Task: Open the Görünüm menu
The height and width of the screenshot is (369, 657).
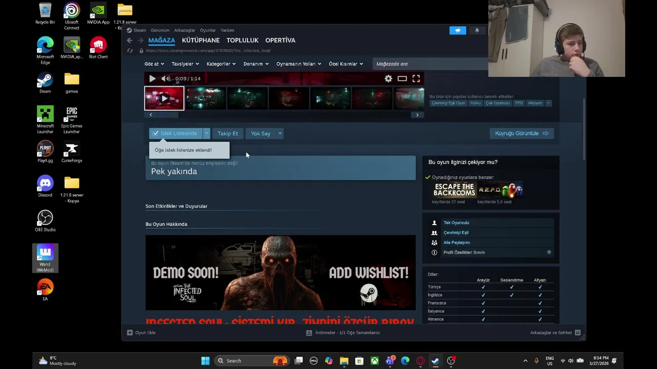Action: (160, 30)
